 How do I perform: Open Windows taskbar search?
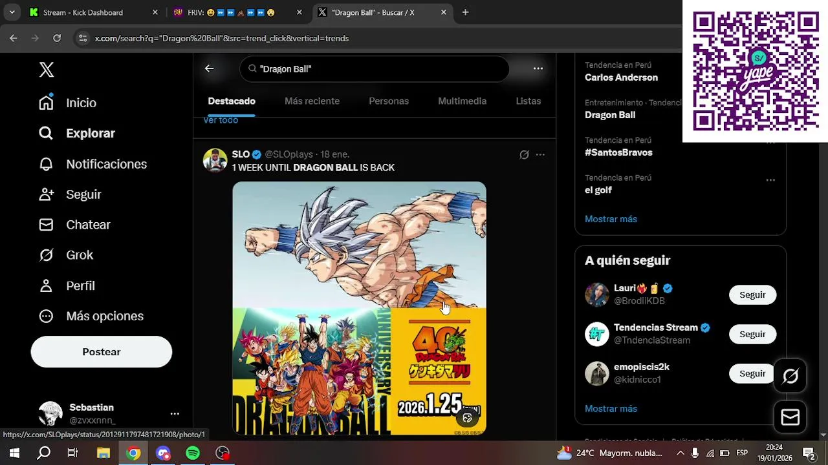(x=43, y=453)
